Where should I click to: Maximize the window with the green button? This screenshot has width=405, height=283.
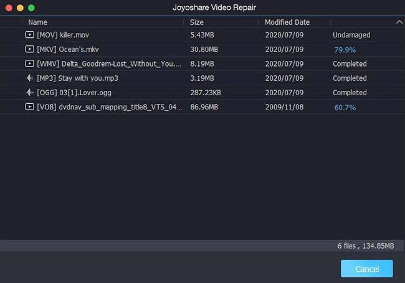[x=32, y=8]
